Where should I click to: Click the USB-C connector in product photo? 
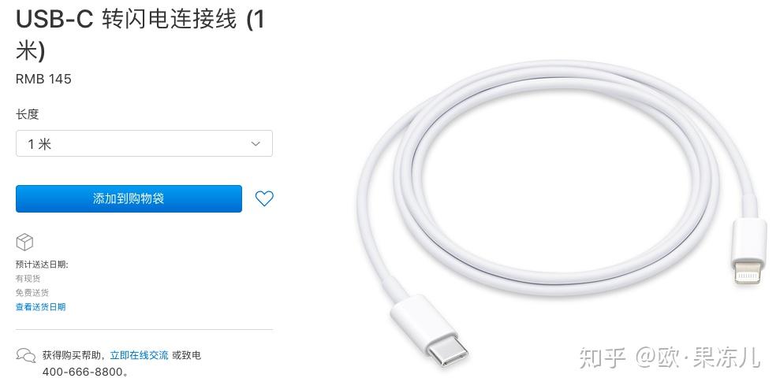coord(431,330)
